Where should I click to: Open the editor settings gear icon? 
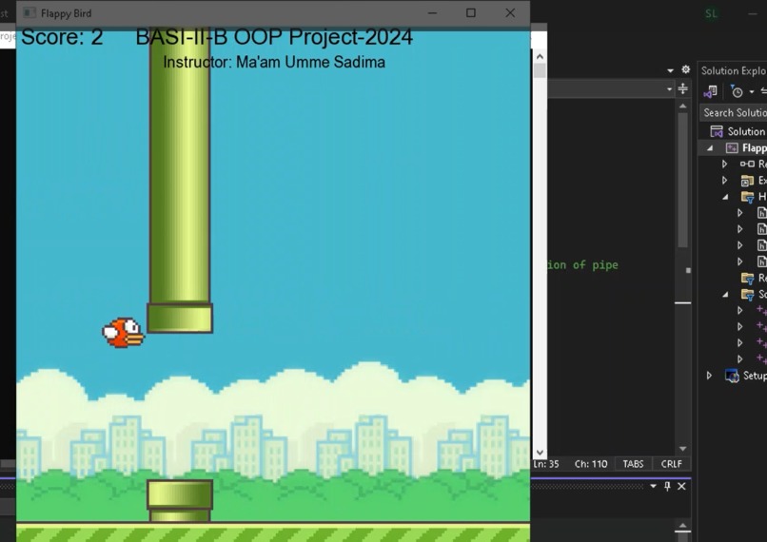(686, 69)
